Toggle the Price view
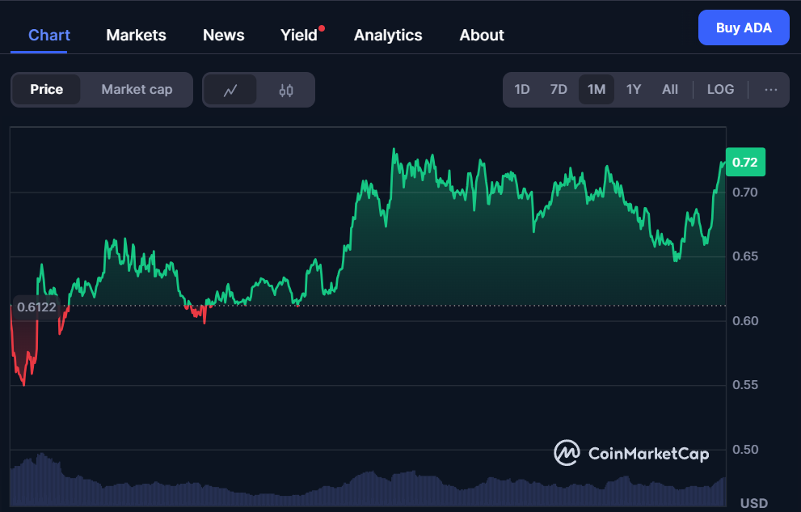 tap(47, 90)
